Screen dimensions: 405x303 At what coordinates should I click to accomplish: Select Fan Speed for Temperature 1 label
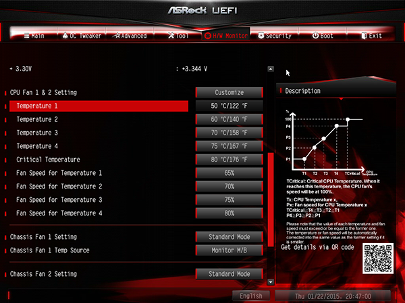tap(59, 173)
